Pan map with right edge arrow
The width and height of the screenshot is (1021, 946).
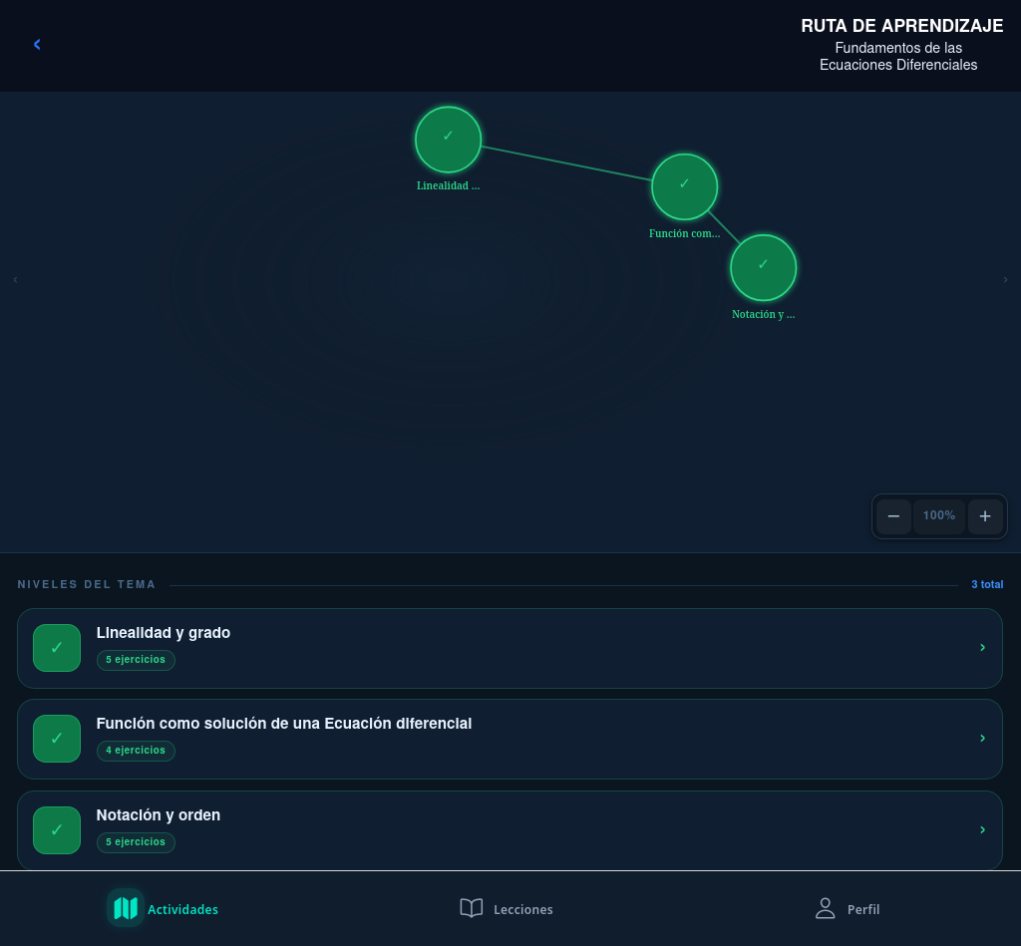point(1005,280)
